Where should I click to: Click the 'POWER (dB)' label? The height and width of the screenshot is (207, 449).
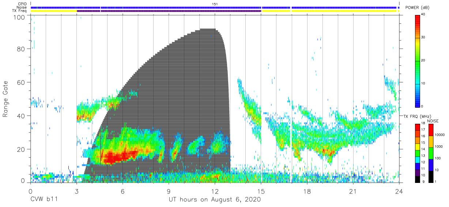pyautogui.click(x=417, y=8)
